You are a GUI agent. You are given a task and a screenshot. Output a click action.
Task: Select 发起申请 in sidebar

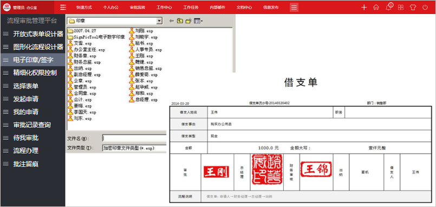tap(32, 99)
